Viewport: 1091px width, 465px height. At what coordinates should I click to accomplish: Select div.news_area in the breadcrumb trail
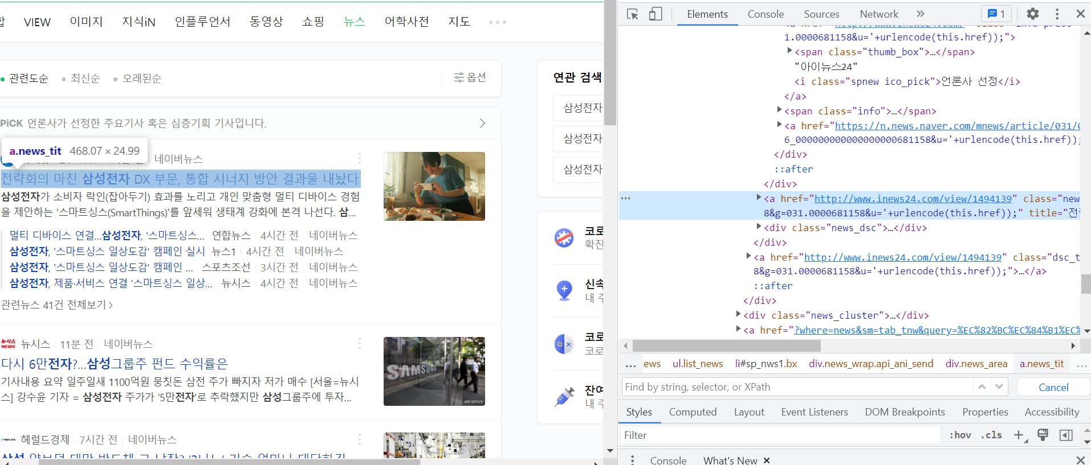(x=976, y=364)
